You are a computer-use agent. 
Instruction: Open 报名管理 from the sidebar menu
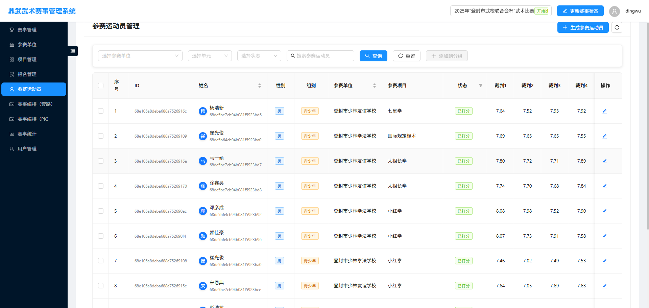(27, 74)
